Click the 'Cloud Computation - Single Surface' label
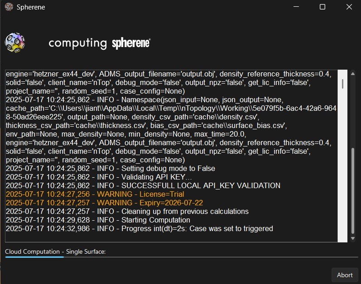 coord(55,251)
